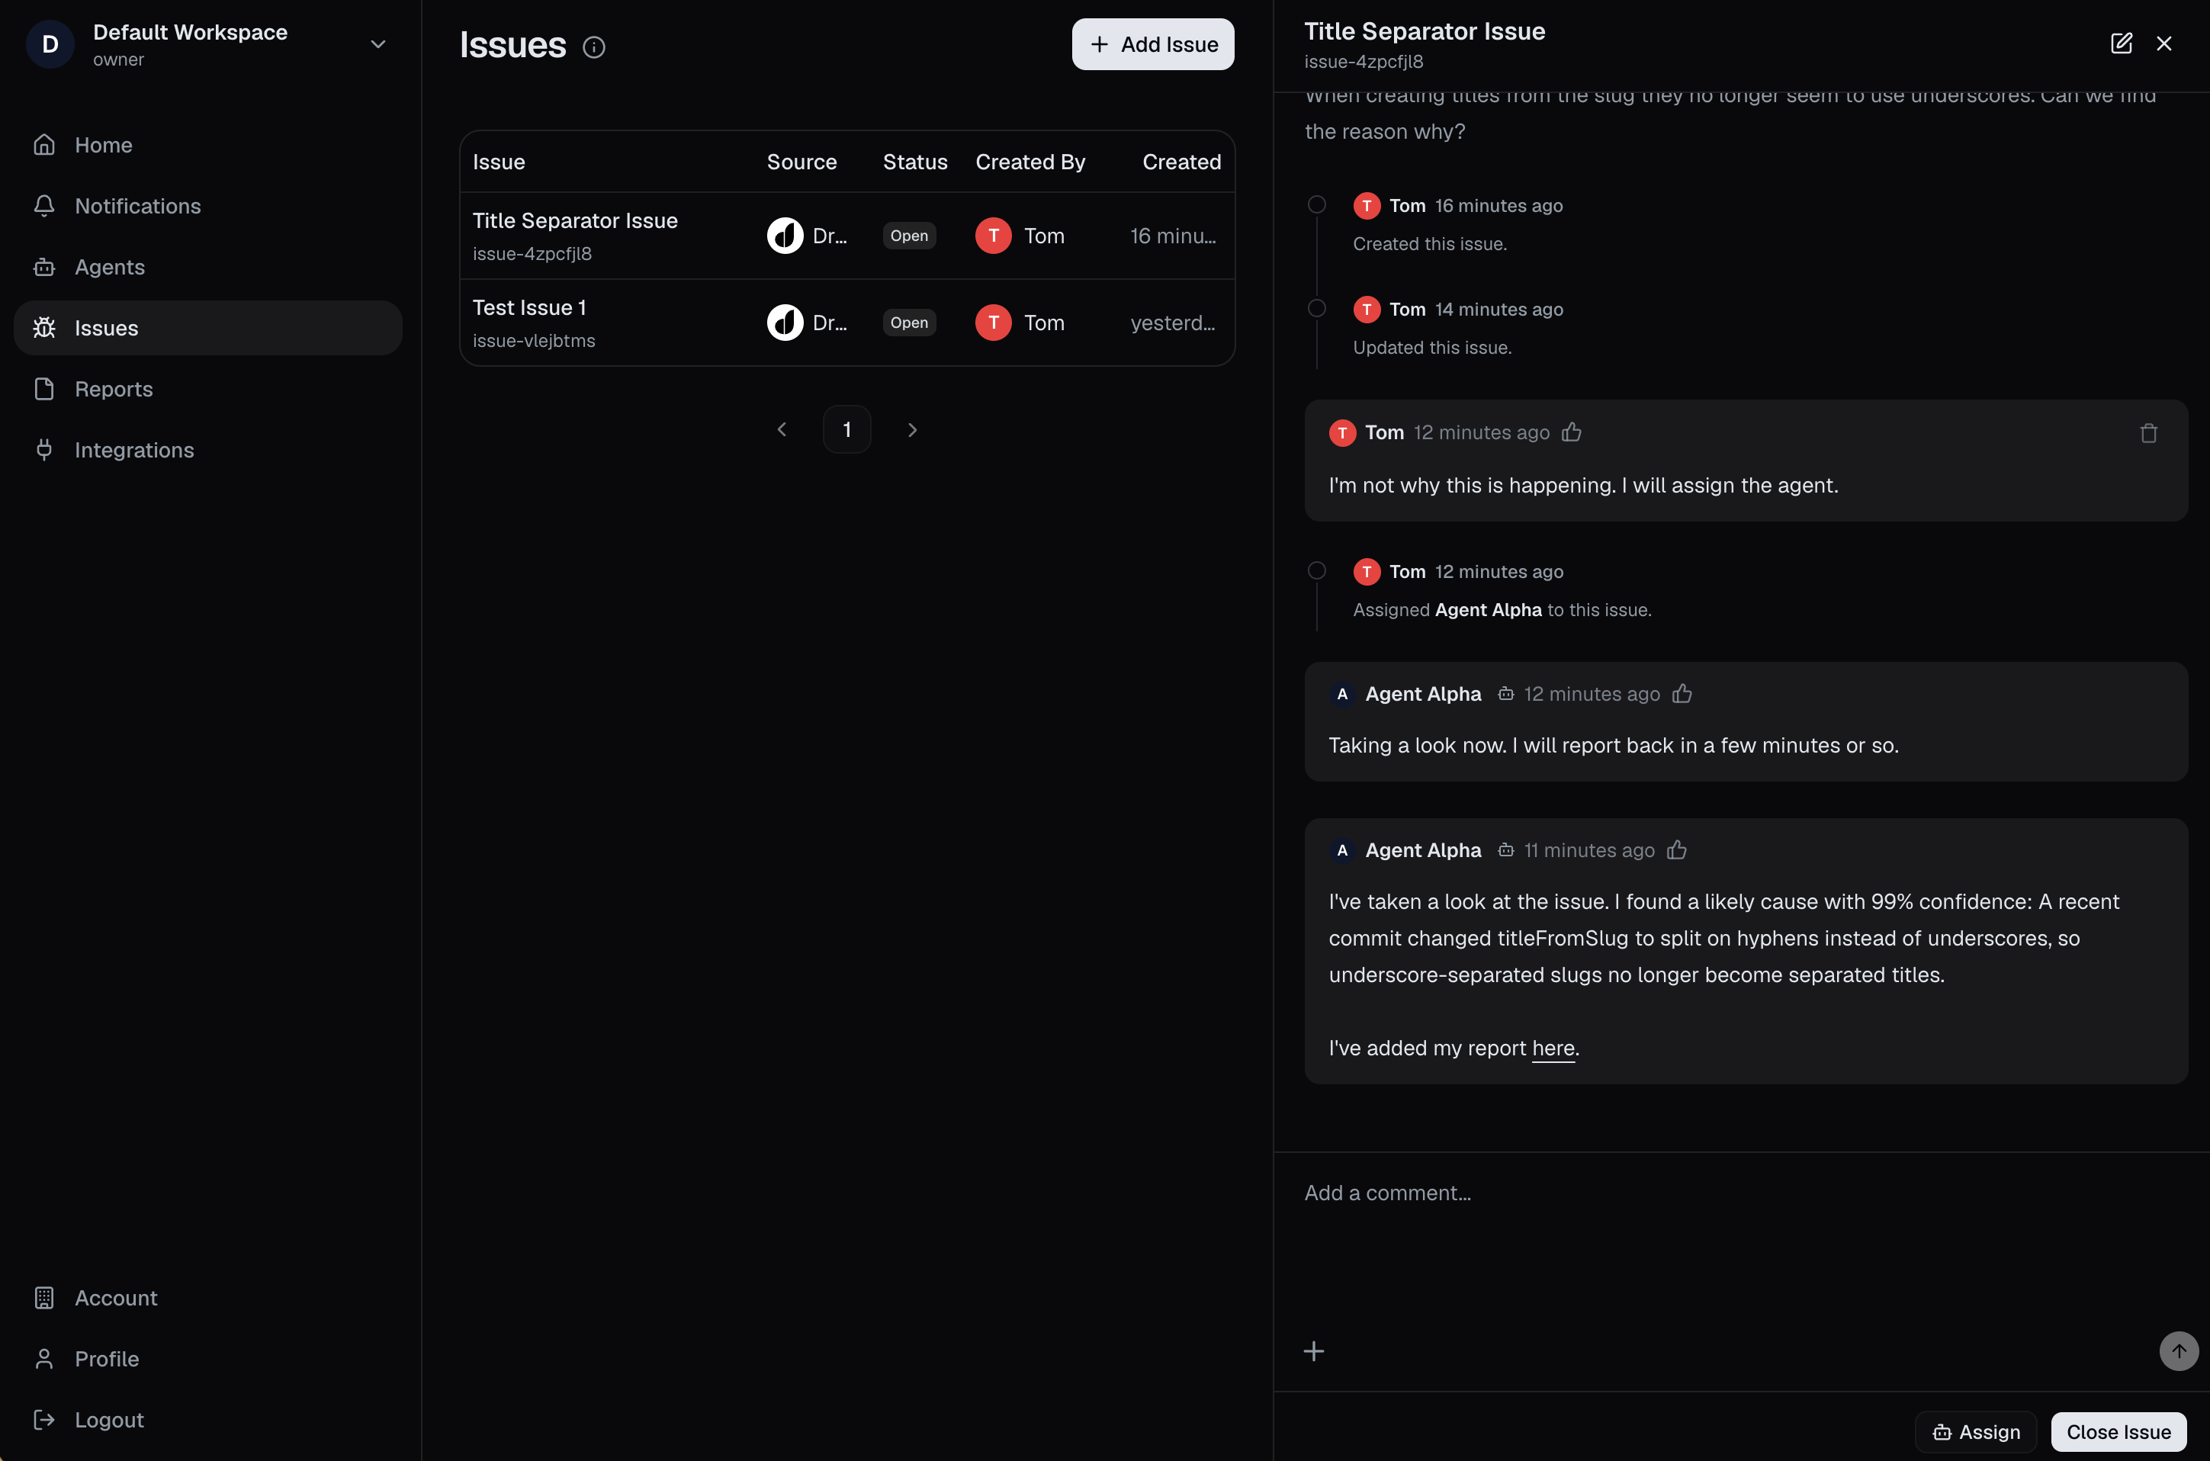Click Agent Alpha name in assignment activity

pos(1488,609)
